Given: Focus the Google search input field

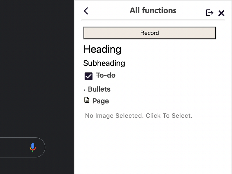Looking at the screenshot, I should coord(12,147).
